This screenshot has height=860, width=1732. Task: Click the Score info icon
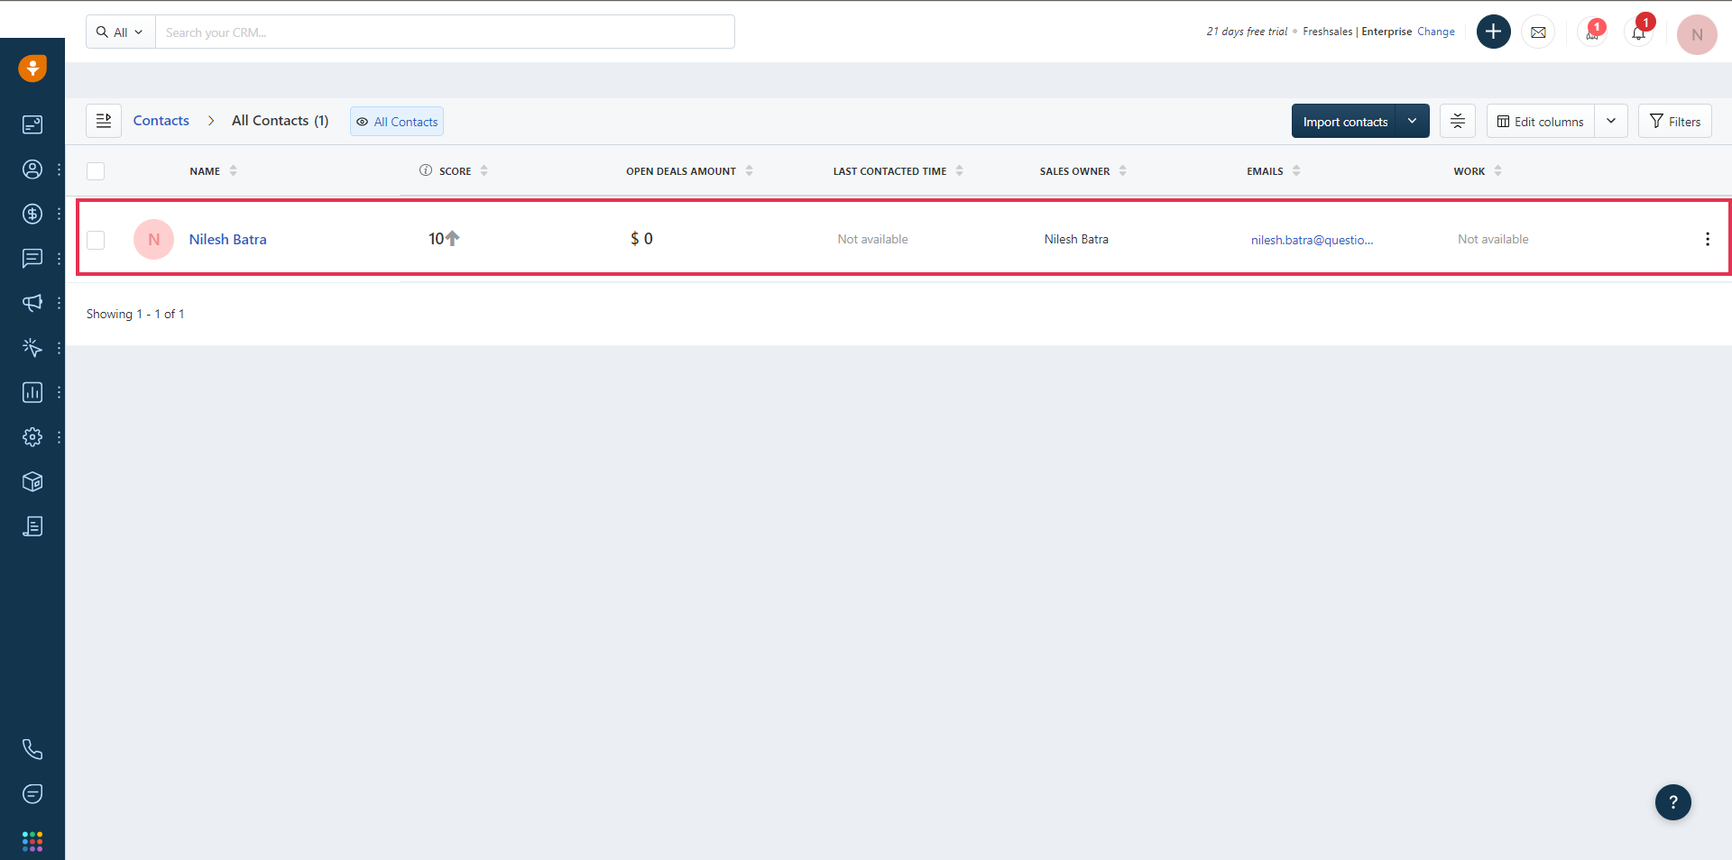(426, 170)
